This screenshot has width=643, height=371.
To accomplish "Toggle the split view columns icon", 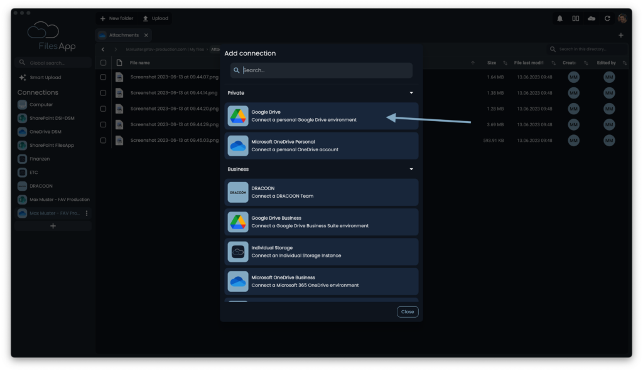I will 576,18.
